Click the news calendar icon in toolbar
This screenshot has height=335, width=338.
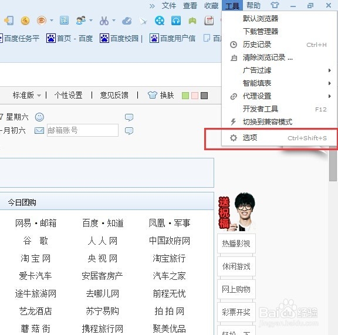tap(209, 21)
